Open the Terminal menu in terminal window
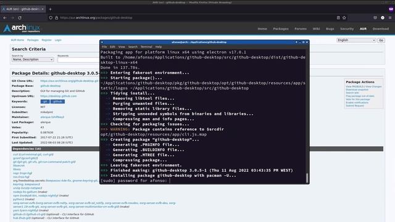 [146, 47]
